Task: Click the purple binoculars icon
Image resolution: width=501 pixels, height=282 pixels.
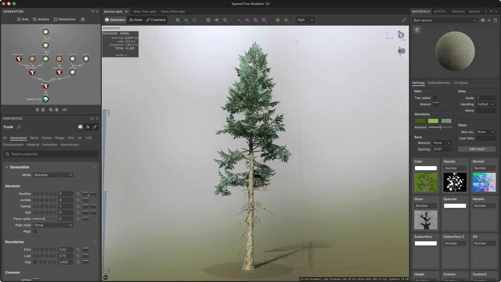Action: click(247, 20)
